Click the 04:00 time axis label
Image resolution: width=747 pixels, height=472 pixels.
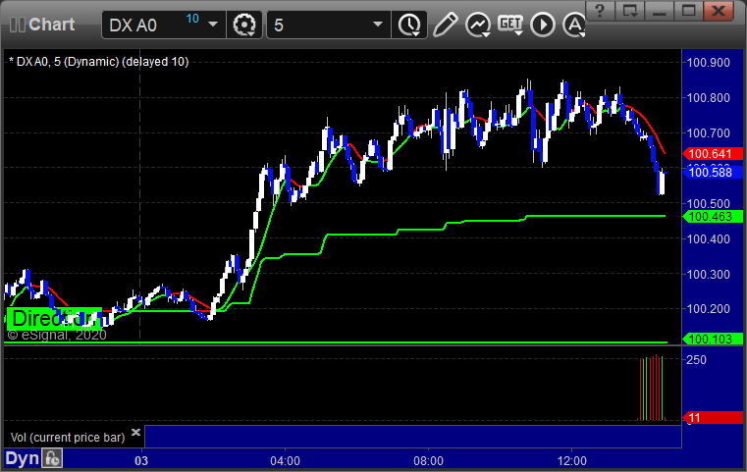point(285,458)
